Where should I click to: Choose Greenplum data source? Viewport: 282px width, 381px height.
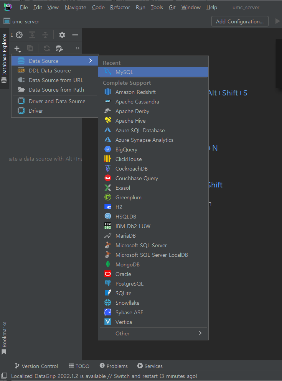(x=153, y=197)
